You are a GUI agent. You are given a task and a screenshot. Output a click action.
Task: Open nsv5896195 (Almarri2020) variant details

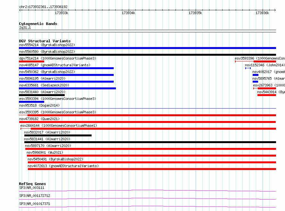click(x=42, y=78)
